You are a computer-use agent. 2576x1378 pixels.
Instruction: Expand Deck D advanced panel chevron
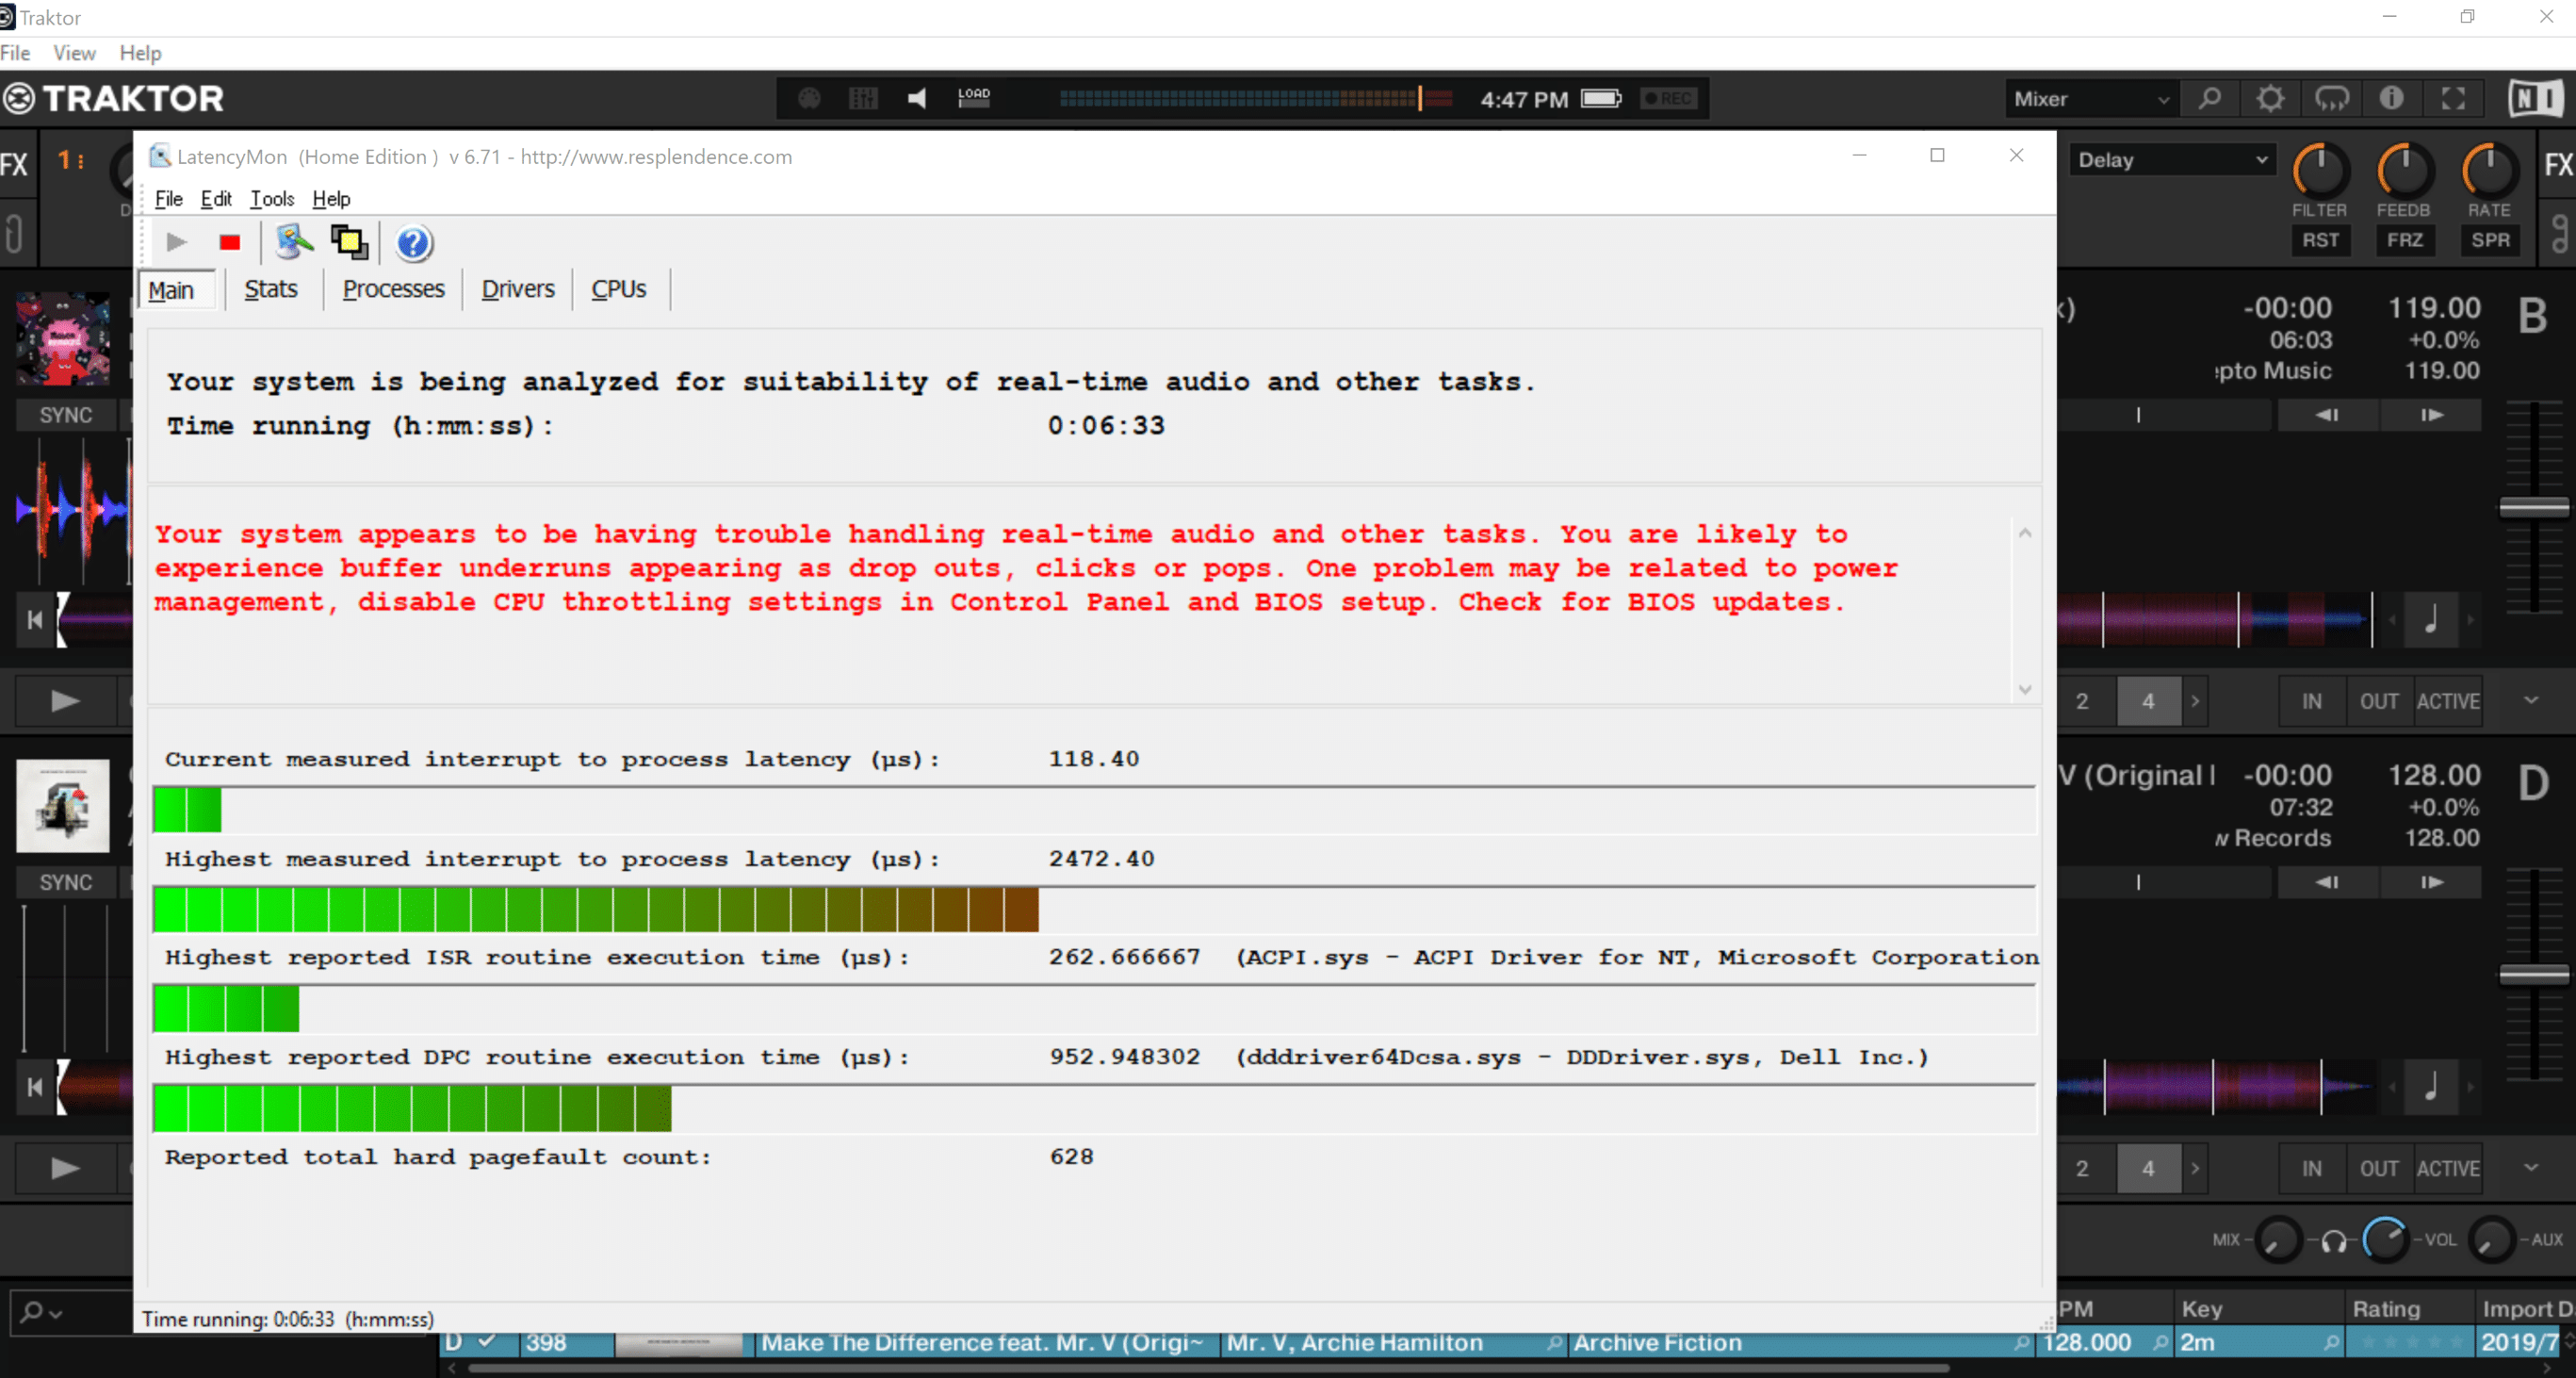(2531, 1167)
